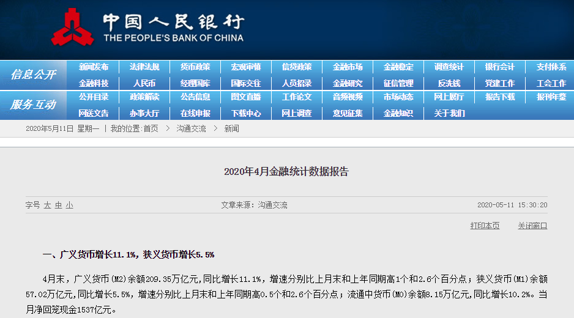Select 信贷政策 in the navigation
This screenshot has height=318, width=574.
(x=297, y=67)
